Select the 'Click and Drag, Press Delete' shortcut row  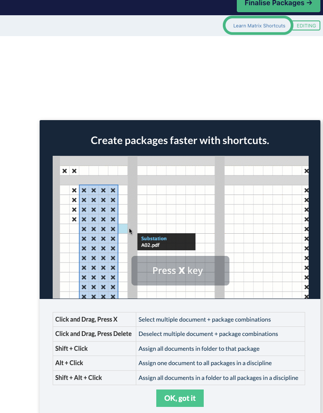[x=179, y=334]
